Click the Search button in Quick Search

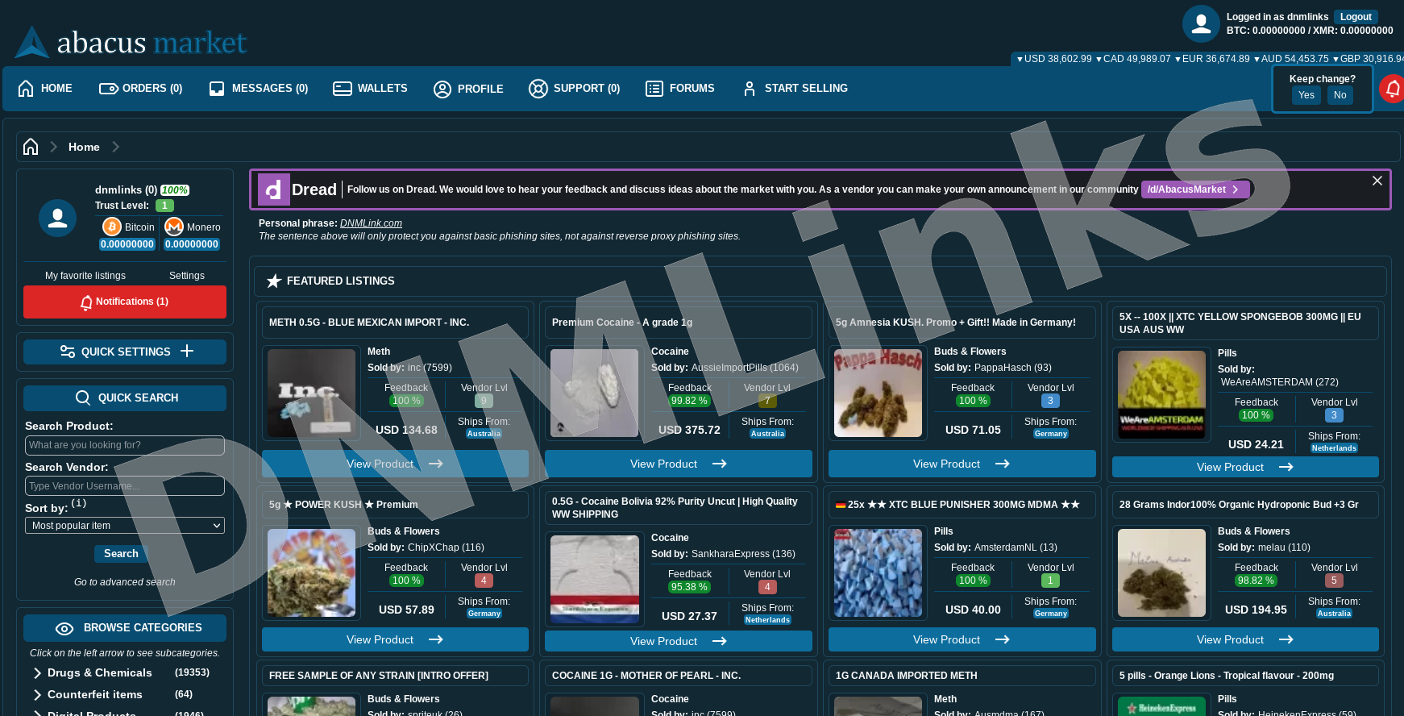(x=121, y=554)
